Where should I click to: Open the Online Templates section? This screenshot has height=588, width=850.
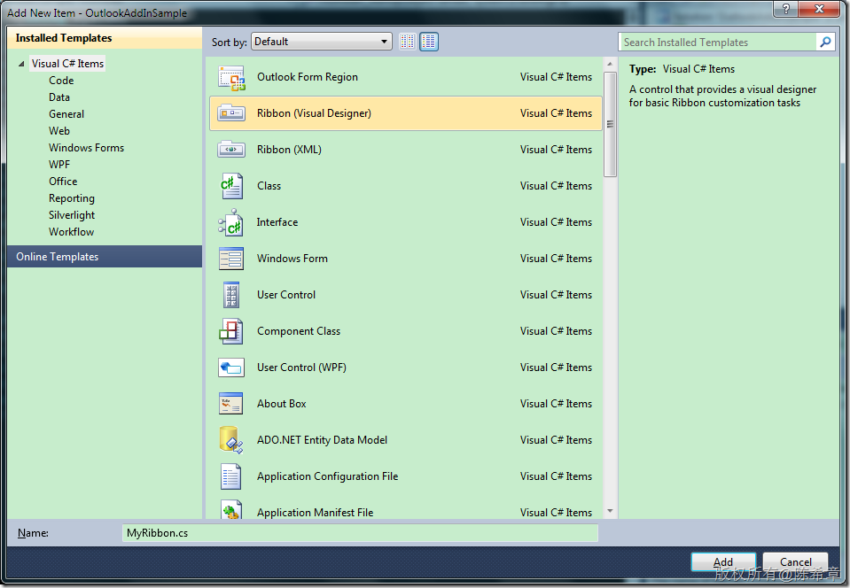click(105, 257)
